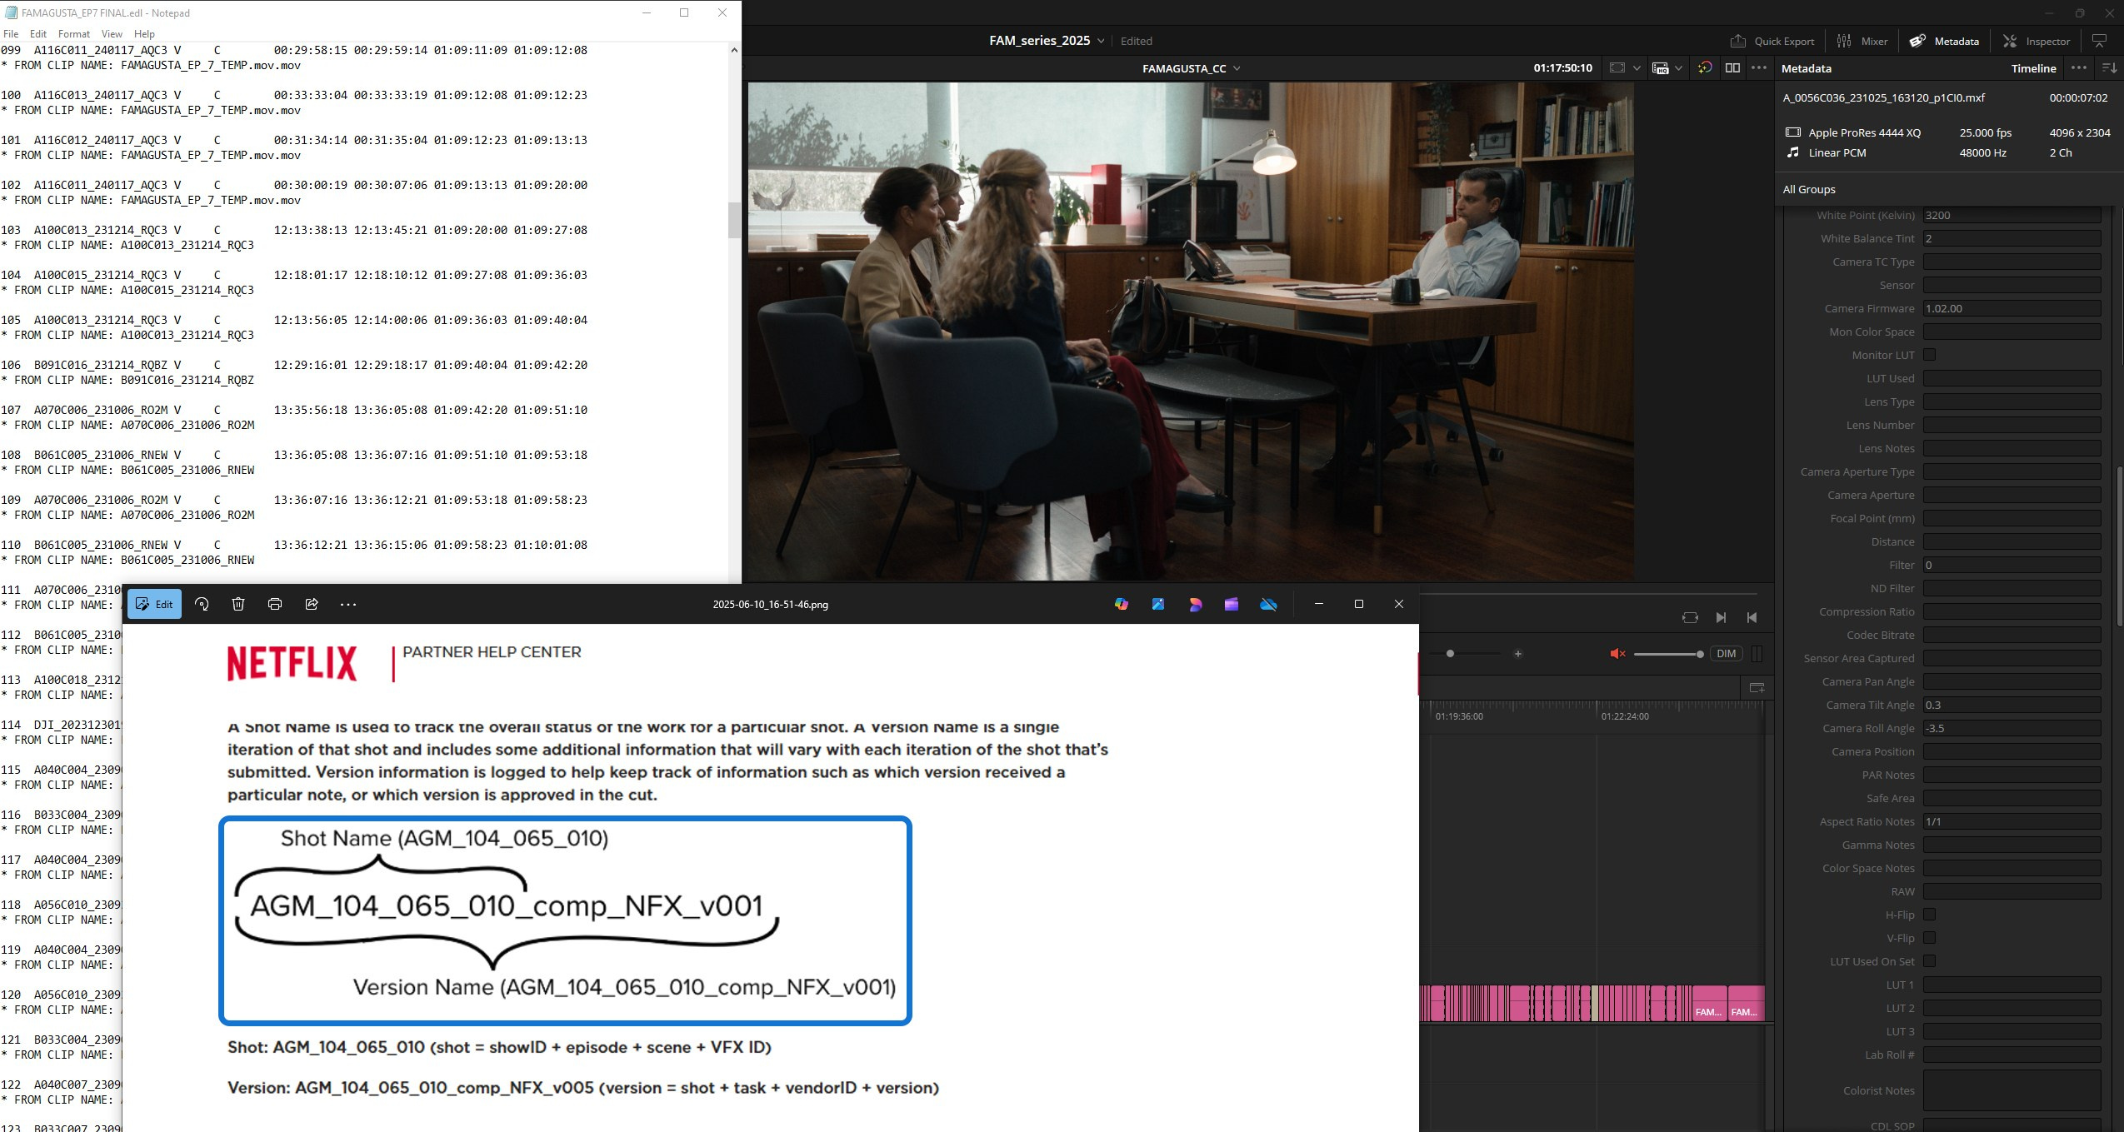Check the H-Flip checkbox
Image resolution: width=2124 pixels, height=1132 pixels.
coord(1929,915)
